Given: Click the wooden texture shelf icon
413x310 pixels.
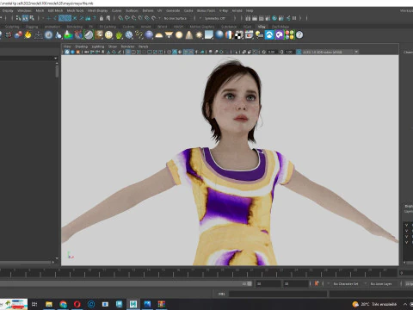Looking at the screenshot, I should (x=99, y=35).
